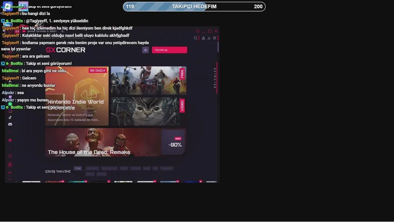Switch to the Şevkat Yerimdar 6. Bölüm tab
The width and height of the screenshot is (394, 222).
point(40,31)
